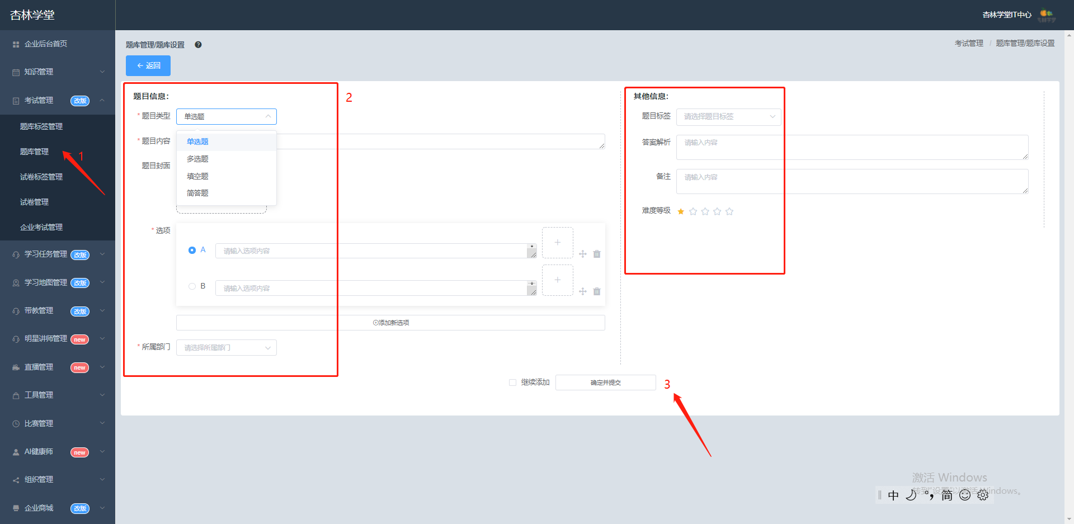The height and width of the screenshot is (524, 1074).
Task: Click the 确定并提交 button
Action: pyautogui.click(x=606, y=383)
